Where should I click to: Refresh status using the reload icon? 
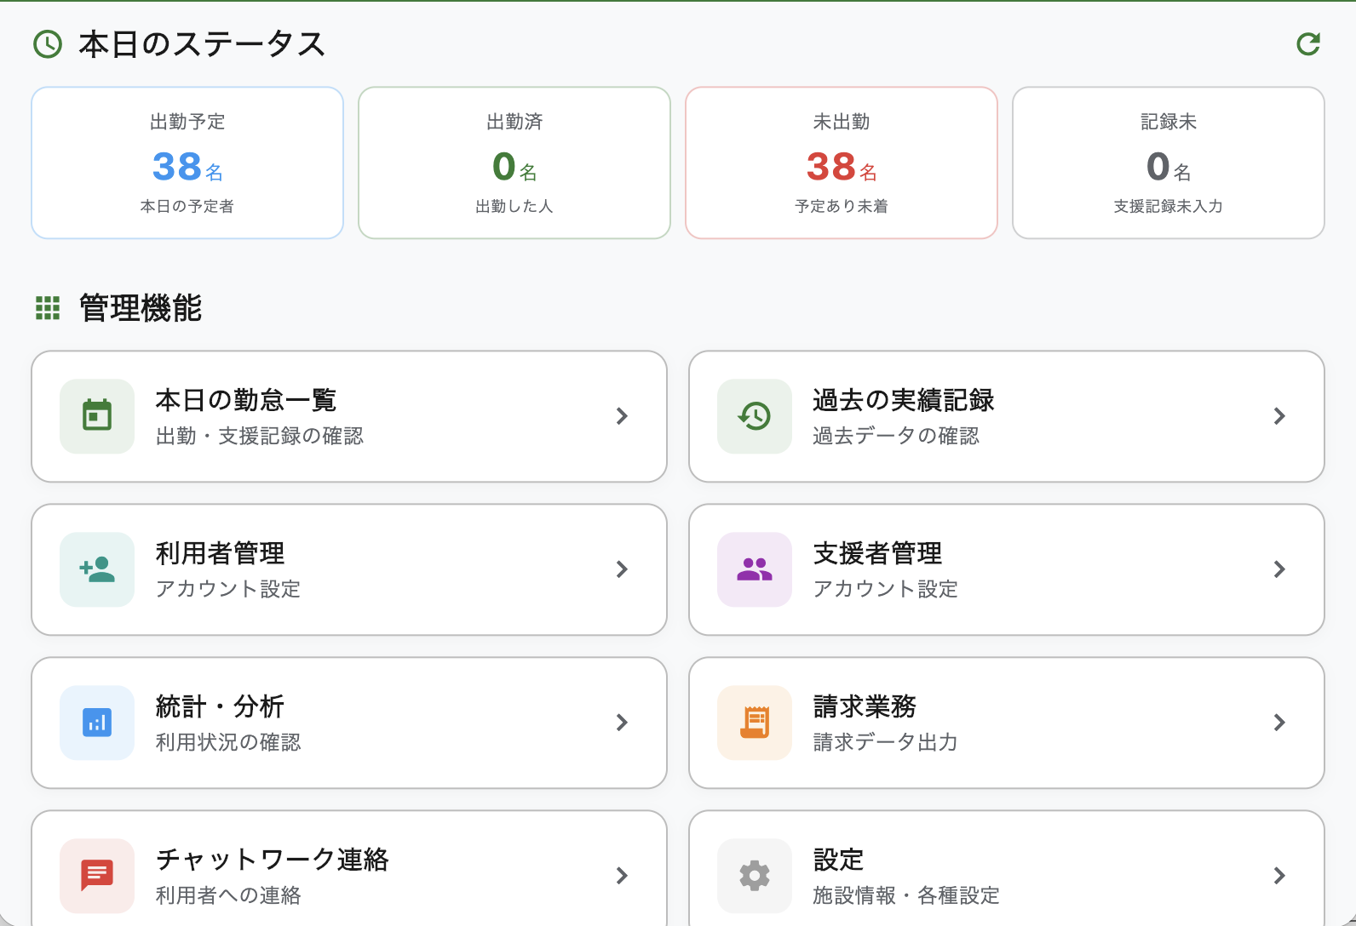[x=1307, y=45]
